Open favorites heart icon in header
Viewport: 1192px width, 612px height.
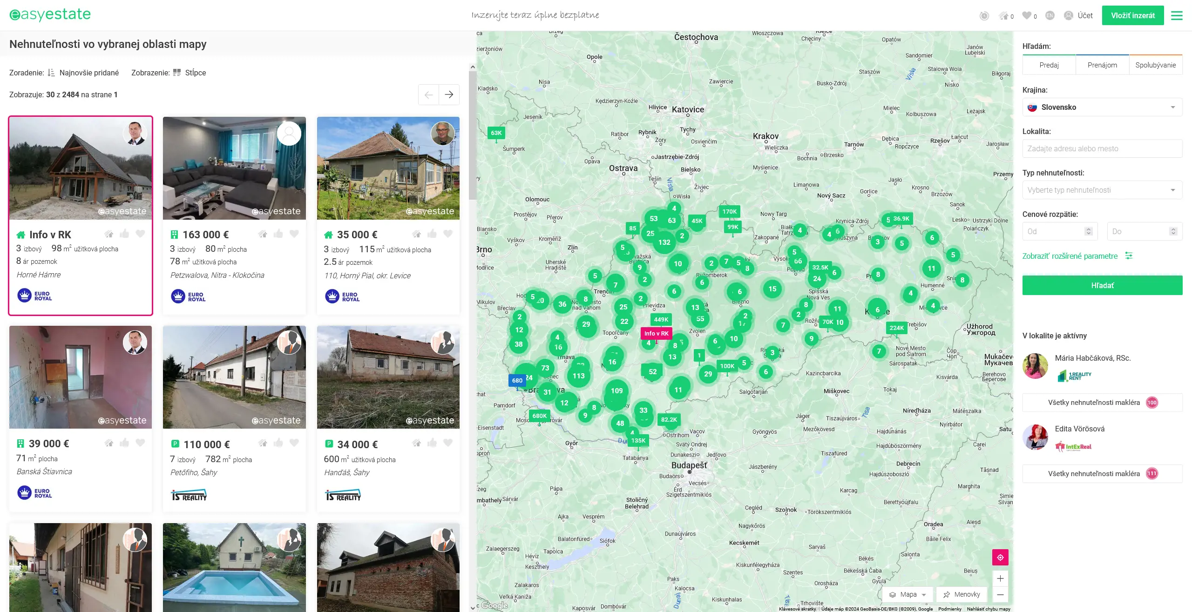(1027, 15)
